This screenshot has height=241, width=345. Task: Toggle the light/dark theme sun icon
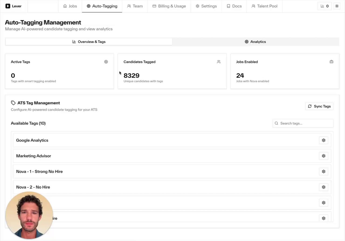click(337, 6)
